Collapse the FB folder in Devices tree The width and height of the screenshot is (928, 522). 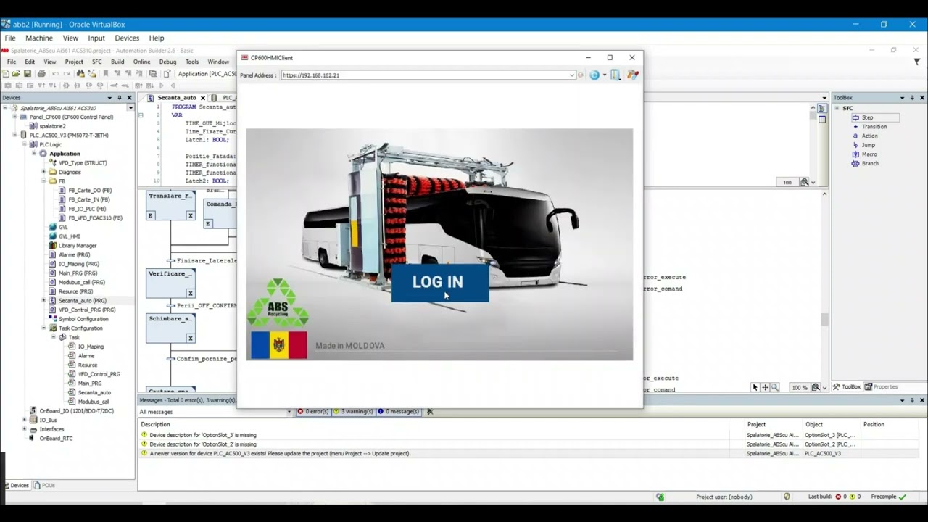43,181
